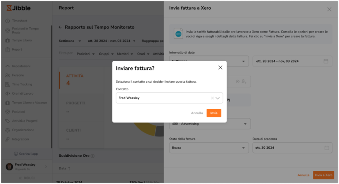
Task: Open Attività e Progetti settings
Action: tap(25, 121)
